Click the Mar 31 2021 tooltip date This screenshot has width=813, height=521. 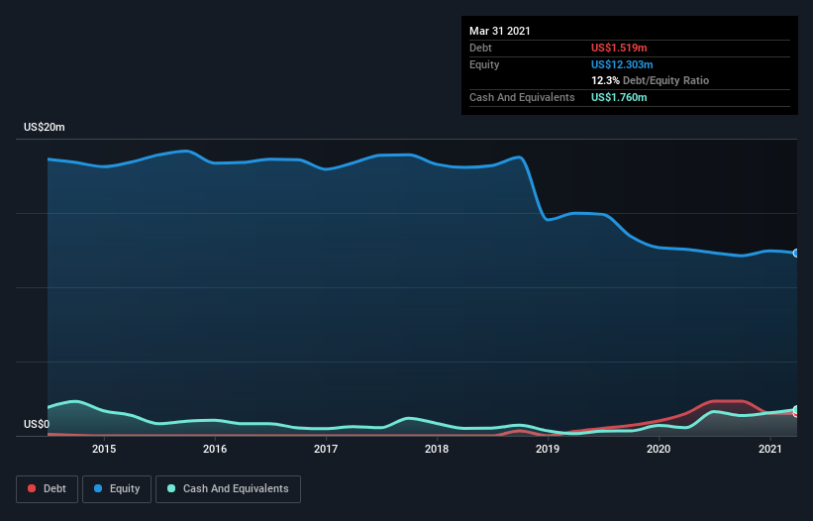(x=500, y=31)
